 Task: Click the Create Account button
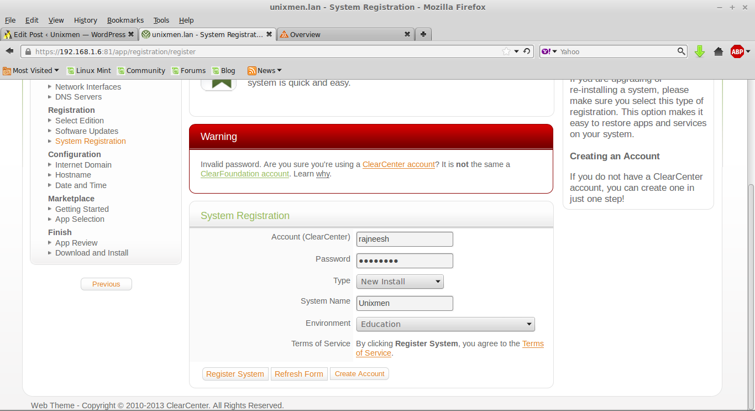[359, 374]
